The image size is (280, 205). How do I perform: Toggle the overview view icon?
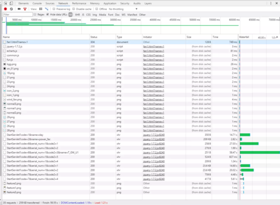(46, 9)
